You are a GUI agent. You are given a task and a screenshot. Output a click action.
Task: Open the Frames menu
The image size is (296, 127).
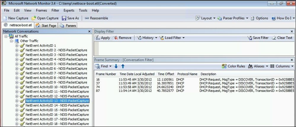tap(41, 10)
